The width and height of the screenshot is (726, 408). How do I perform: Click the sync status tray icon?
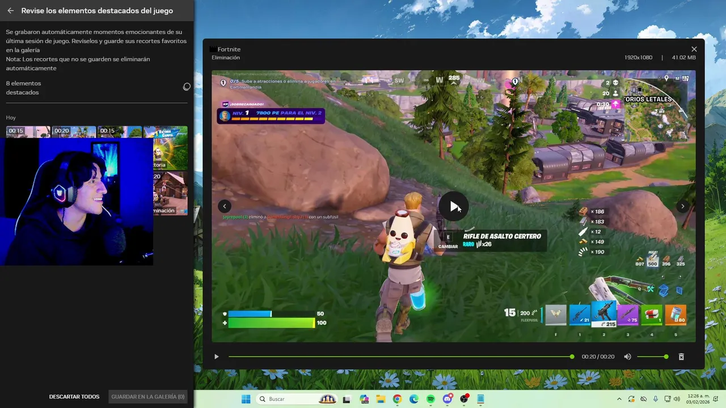point(631,399)
